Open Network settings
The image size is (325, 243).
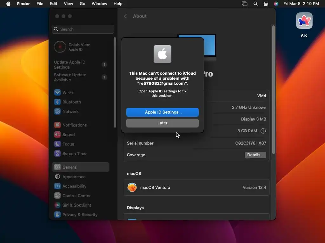click(x=81, y=111)
